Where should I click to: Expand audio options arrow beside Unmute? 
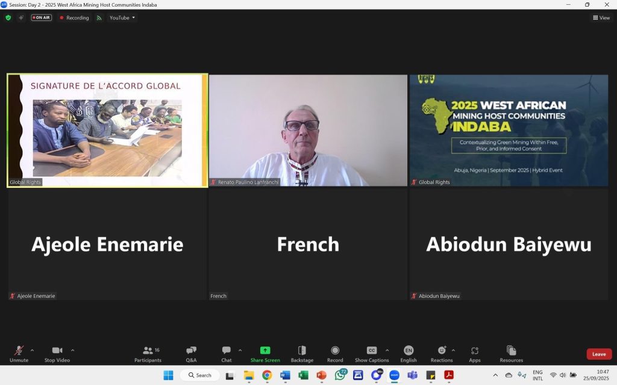[x=32, y=350]
